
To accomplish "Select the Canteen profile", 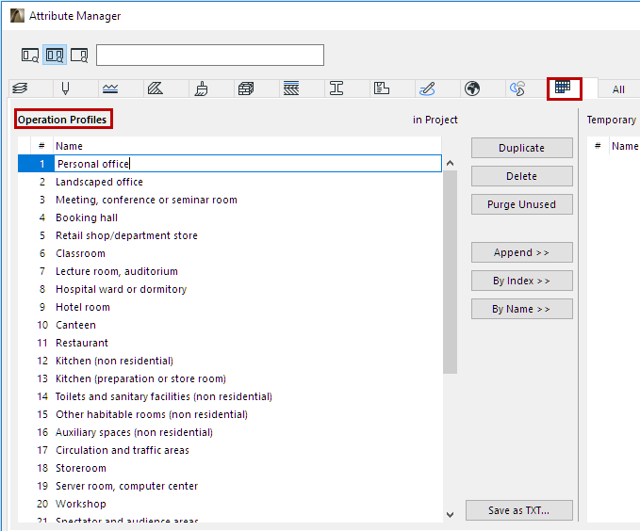I will (x=230, y=325).
